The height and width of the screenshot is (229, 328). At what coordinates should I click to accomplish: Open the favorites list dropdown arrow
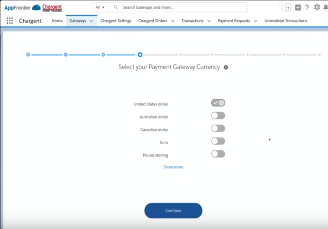(288, 8)
